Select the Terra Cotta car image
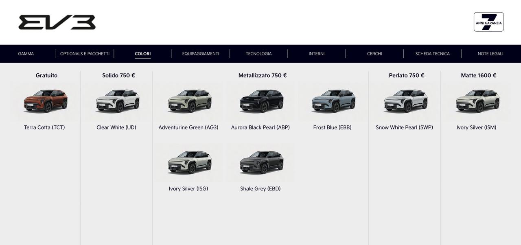Screen dimensions: 521x245 coord(45,101)
